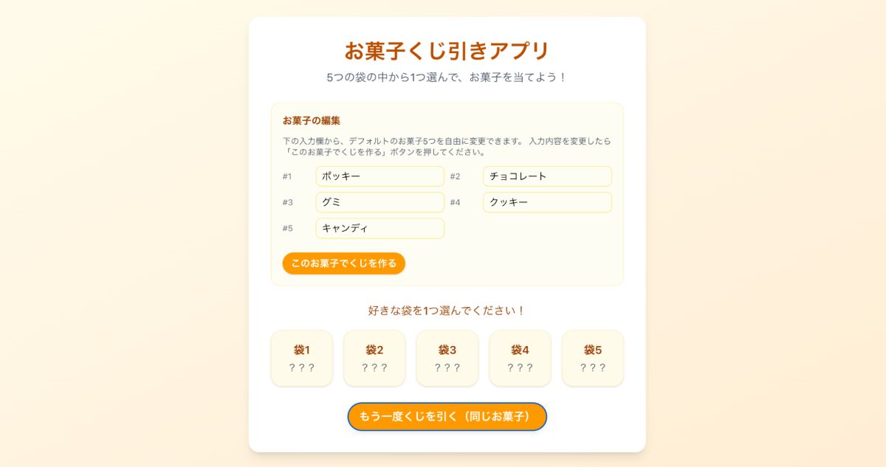The image size is (886, 467).
Task: Draw the 袋5 bag
Action: (593, 358)
